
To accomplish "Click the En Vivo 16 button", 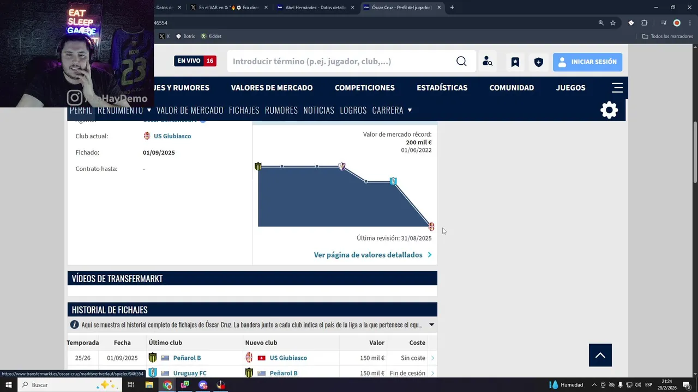I will (195, 61).
